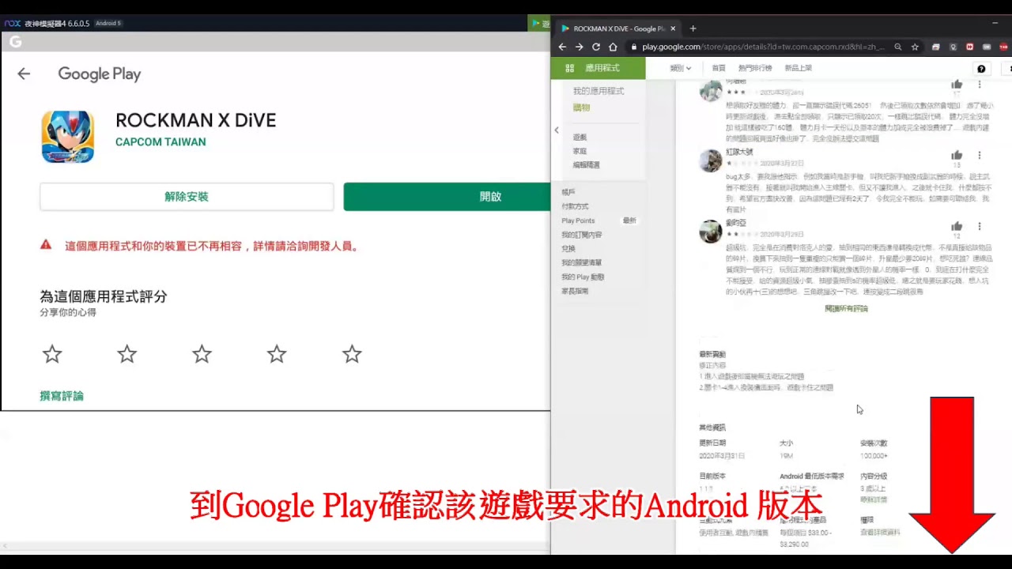Viewport: 1012px width, 569px height.
Task: Click 閱讀所有評論 read all reviews
Action: coord(846,308)
